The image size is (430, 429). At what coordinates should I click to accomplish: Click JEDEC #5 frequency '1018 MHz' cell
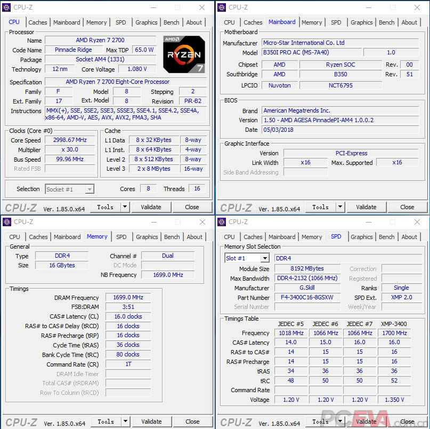(x=291, y=333)
